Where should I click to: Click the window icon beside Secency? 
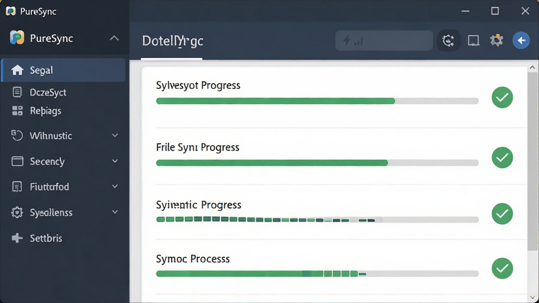coord(17,161)
